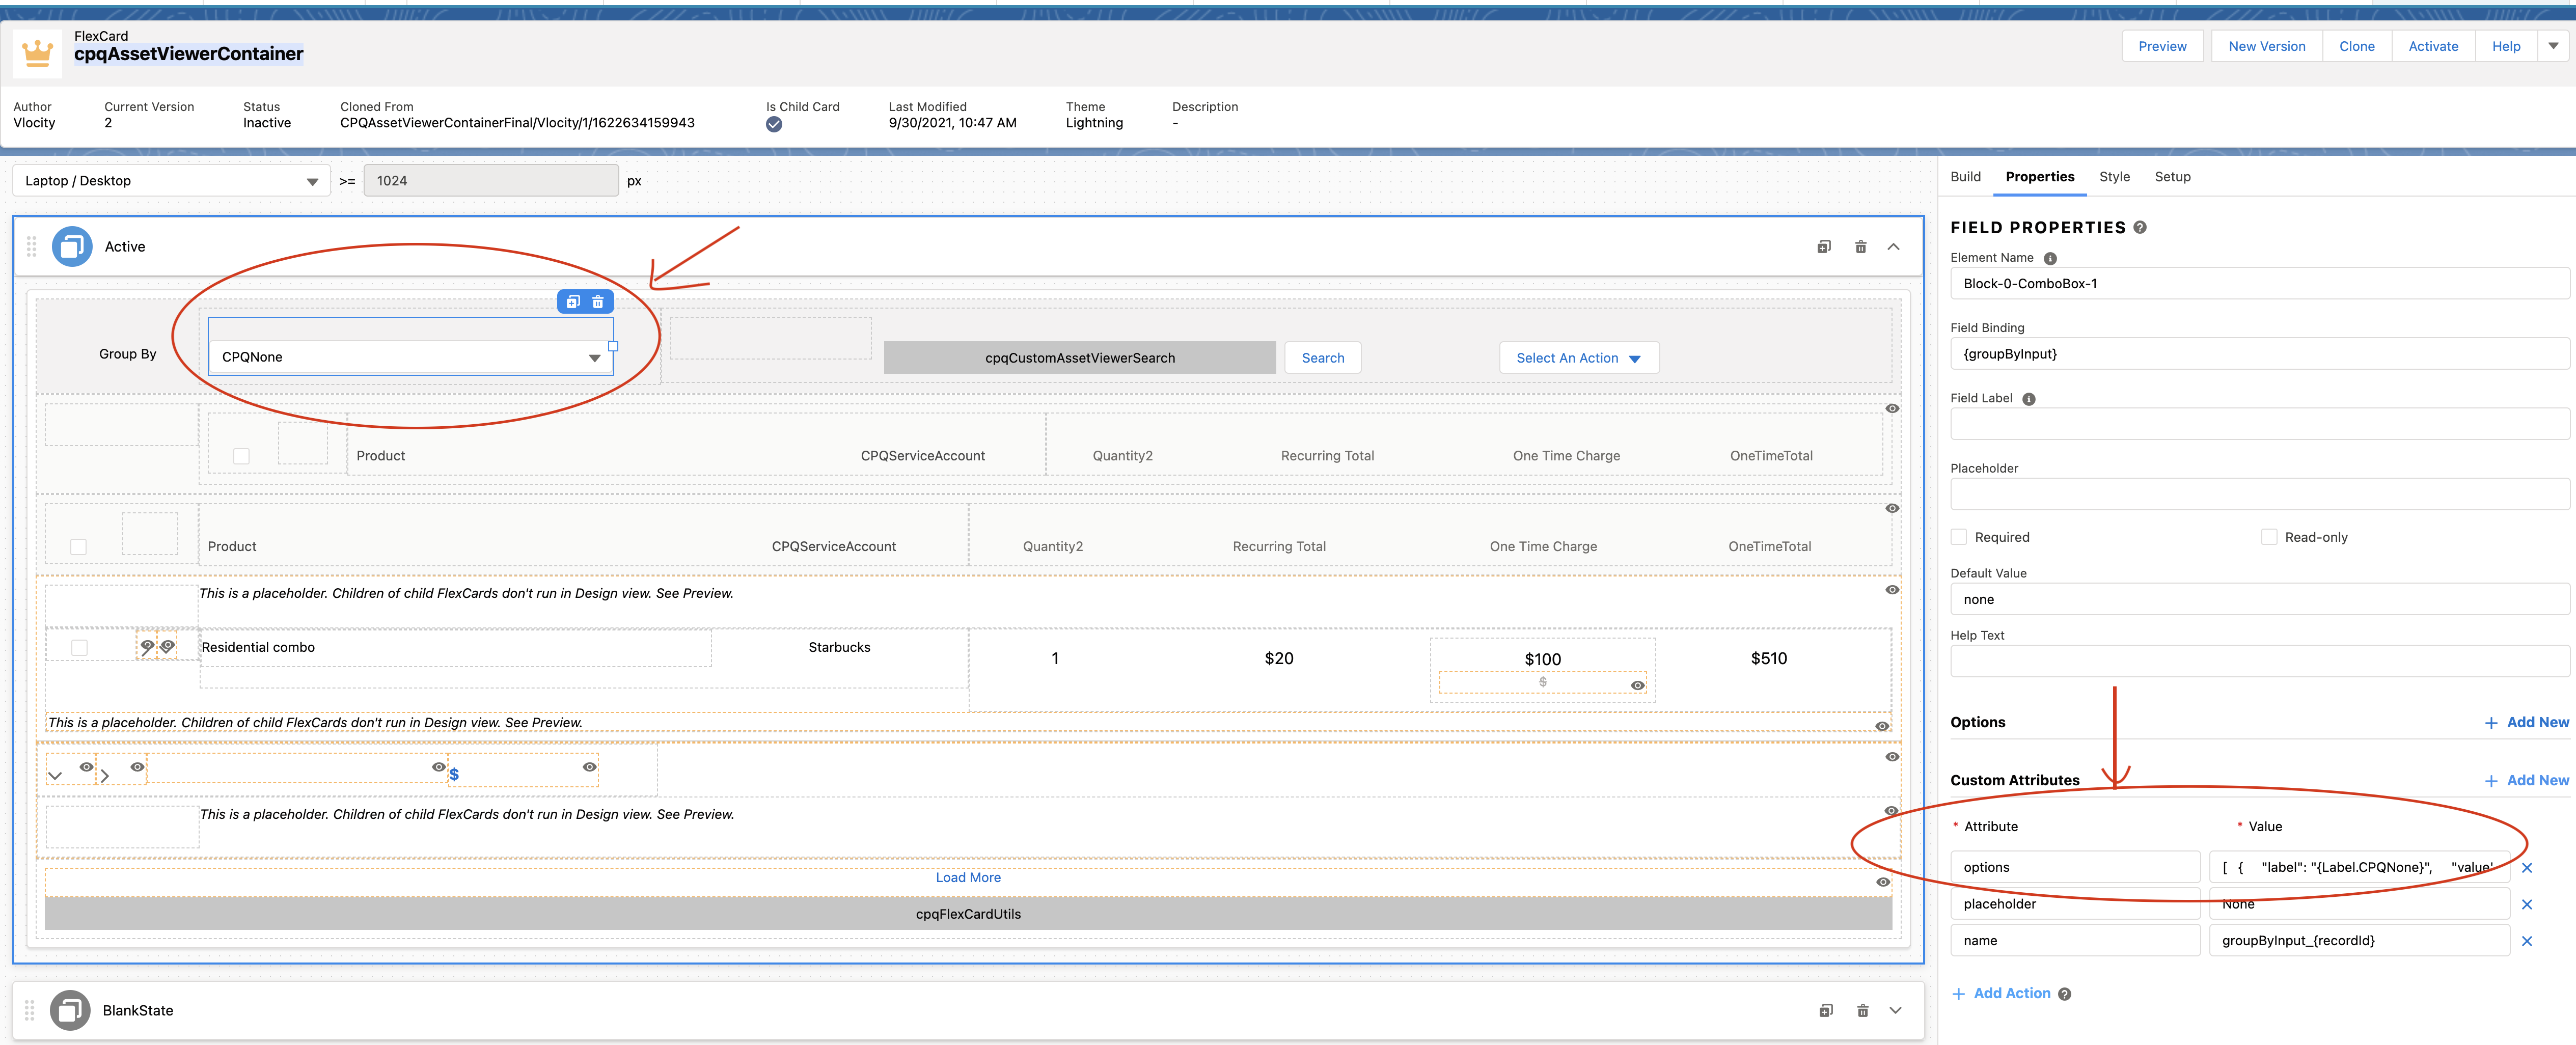Collapse the Active state section
The height and width of the screenshot is (1045, 2576).
tap(1893, 247)
